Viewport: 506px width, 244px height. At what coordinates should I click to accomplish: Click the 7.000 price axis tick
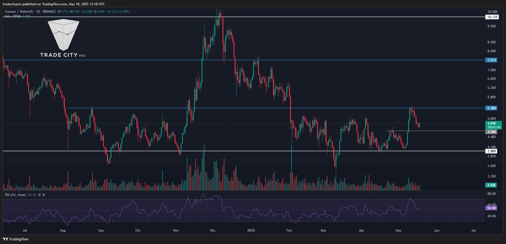pos(492,70)
